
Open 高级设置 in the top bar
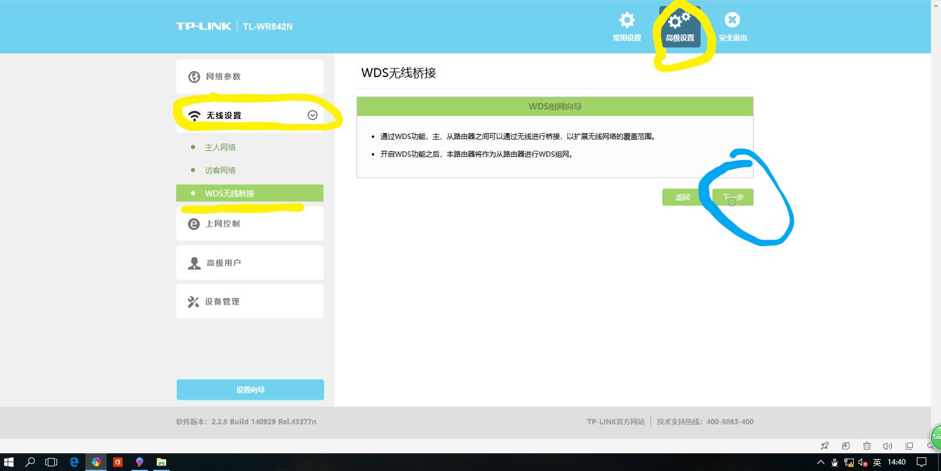tap(680, 27)
